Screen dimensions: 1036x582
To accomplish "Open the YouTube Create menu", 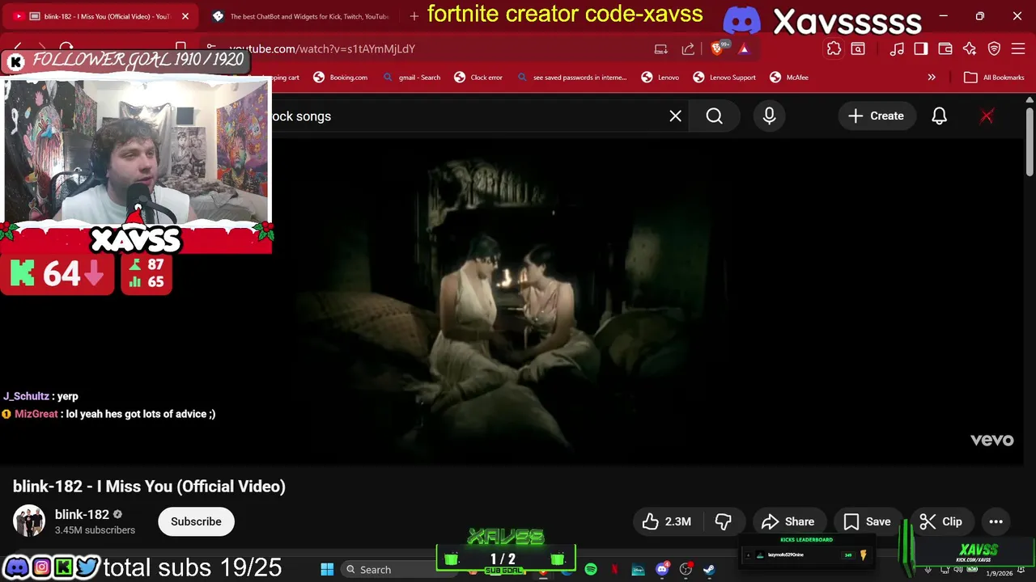I will [876, 116].
